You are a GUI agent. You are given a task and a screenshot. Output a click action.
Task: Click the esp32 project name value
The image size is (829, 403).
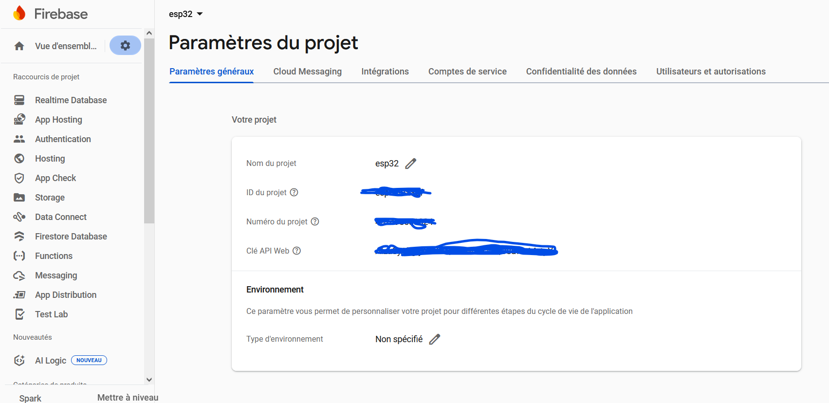coord(387,164)
